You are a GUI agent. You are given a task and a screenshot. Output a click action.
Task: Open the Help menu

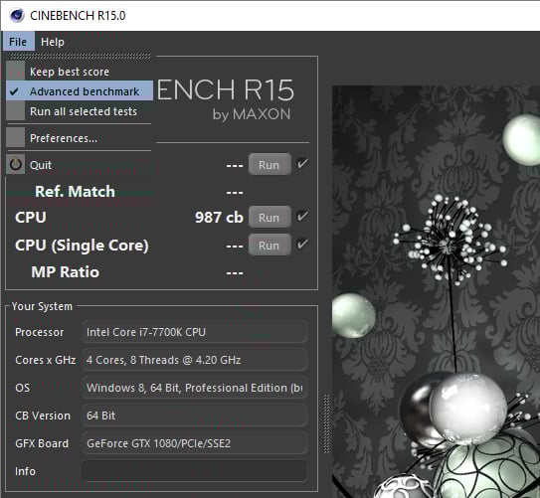[53, 42]
